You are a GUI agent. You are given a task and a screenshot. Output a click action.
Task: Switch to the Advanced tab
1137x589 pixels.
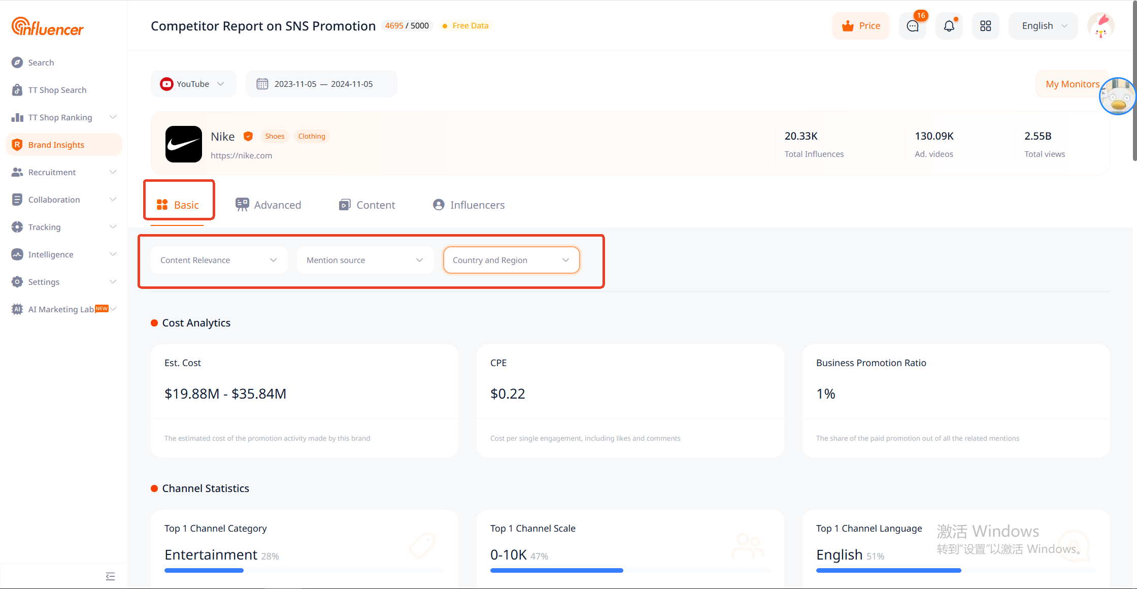269,205
